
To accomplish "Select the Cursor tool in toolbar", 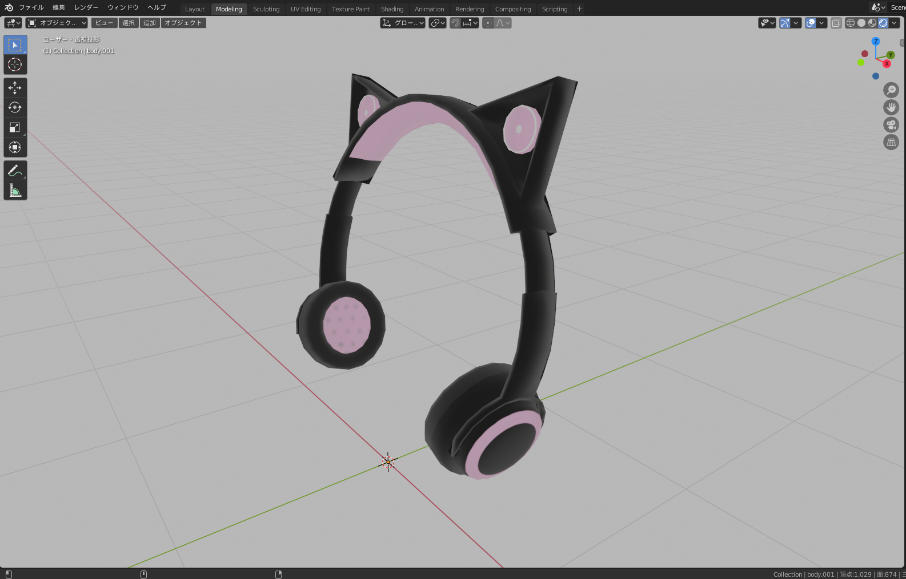I will pos(15,64).
